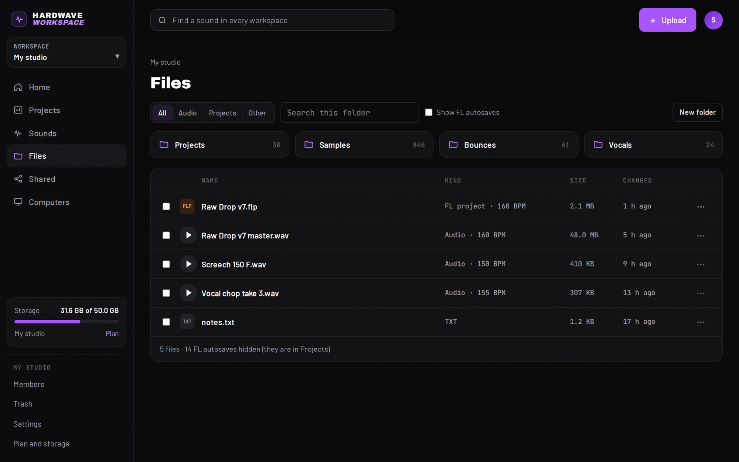The width and height of the screenshot is (739, 462).
Task: Sort by the CHANGED column header
Action: pos(637,180)
